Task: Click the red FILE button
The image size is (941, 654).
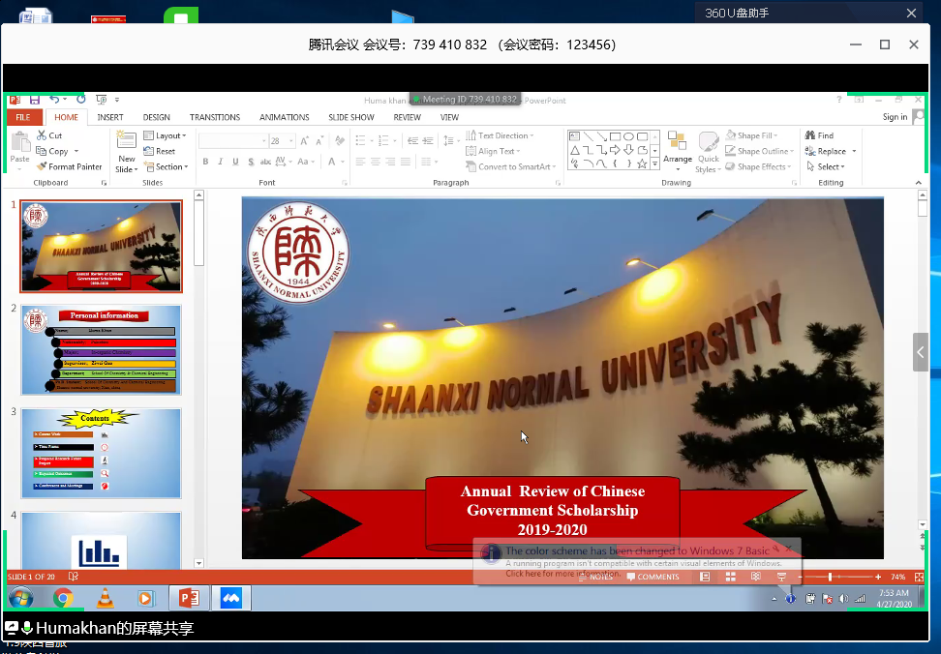Action: pyautogui.click(x=22, y=117)
